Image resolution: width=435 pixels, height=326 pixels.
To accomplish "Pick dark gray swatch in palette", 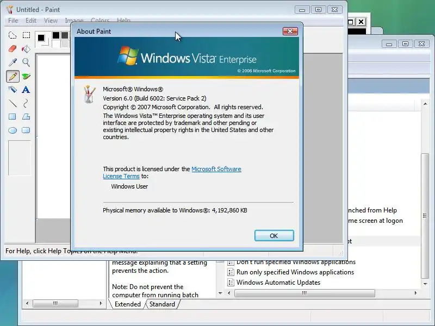I will click(65, 35).
